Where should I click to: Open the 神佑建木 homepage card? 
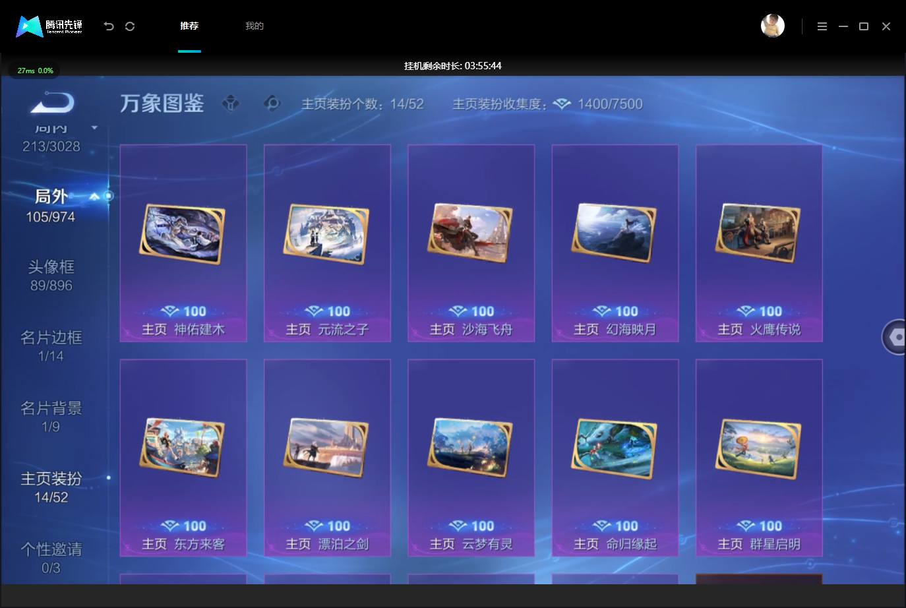pyautogui.click(x=183, y=243)
